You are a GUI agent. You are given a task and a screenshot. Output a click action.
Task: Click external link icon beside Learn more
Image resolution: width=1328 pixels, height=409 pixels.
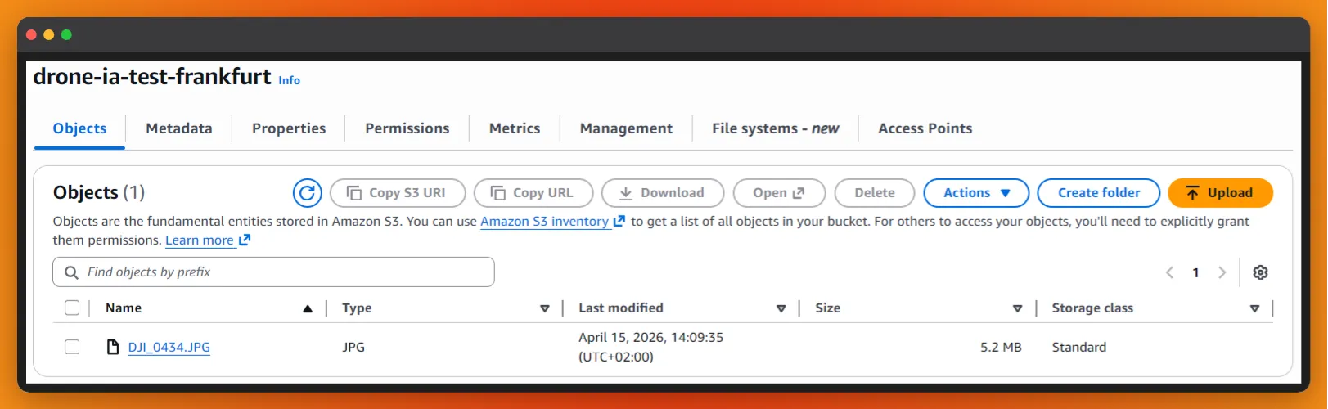pyautogui.click(x=244, y=240)
